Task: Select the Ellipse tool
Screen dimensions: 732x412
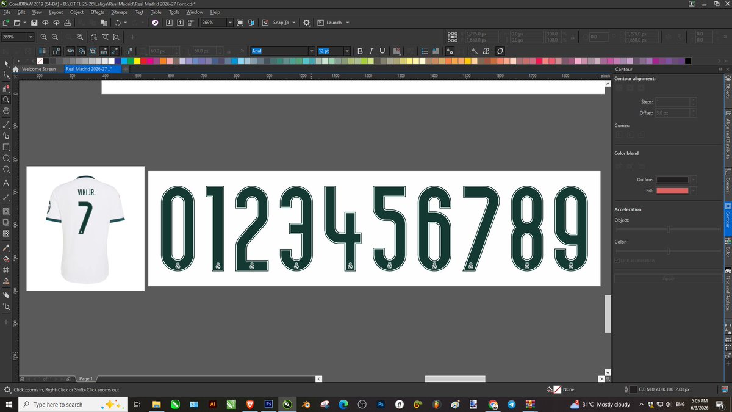Action: 6,158
